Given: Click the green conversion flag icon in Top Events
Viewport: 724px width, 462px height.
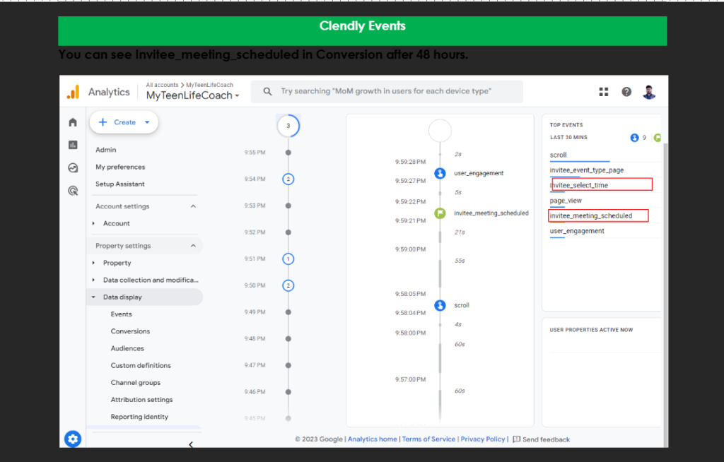Looking at the screenshot, I should (658, 138).
